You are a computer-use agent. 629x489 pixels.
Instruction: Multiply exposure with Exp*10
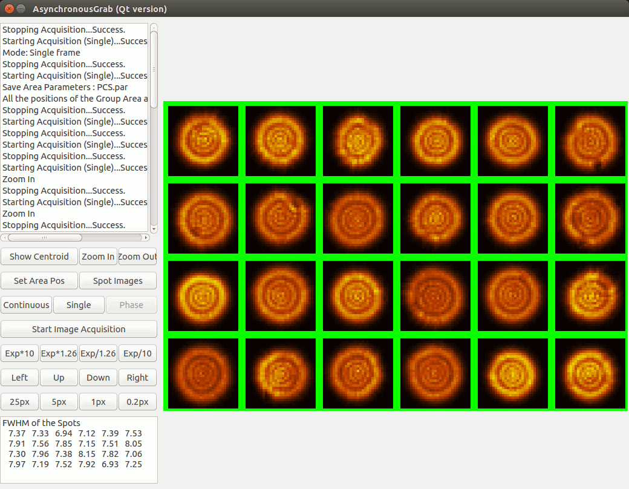pyautogui.click(x=19, y=353)
